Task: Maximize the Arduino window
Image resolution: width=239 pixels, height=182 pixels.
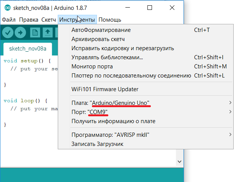Action: tap(150, 8)
